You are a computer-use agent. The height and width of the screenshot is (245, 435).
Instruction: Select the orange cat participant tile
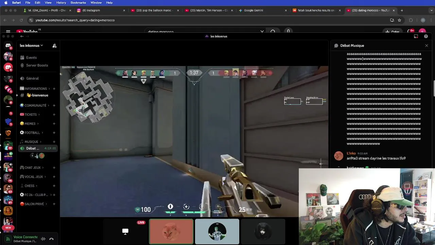click(171, 232)
